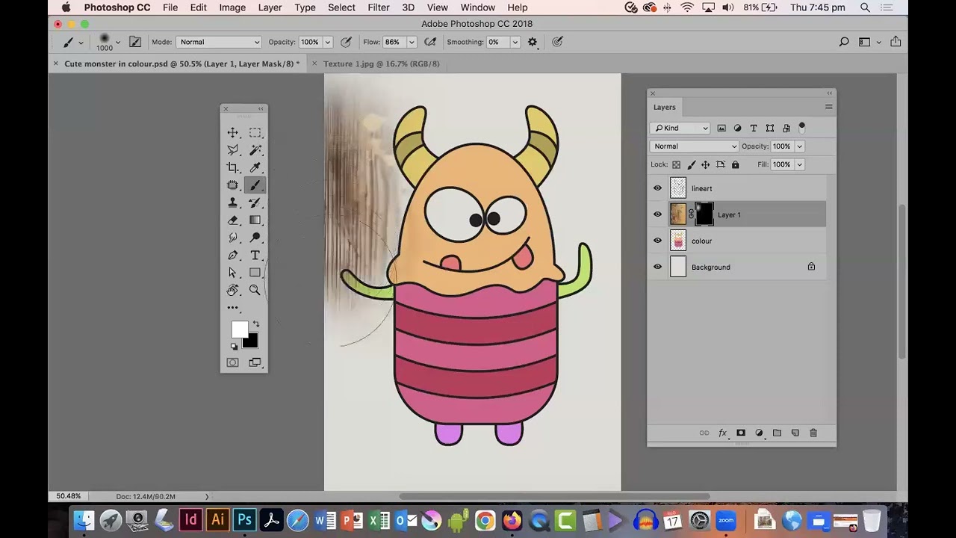Open the Image menu

(232, 7)
